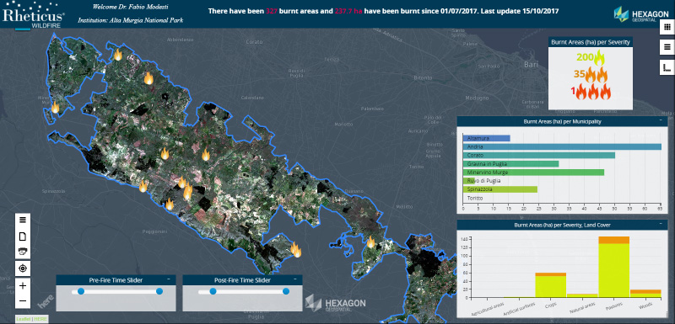675x324 pixels.
Task: Click the Pastures bar in the land cover chart
Action: [614, 267]
